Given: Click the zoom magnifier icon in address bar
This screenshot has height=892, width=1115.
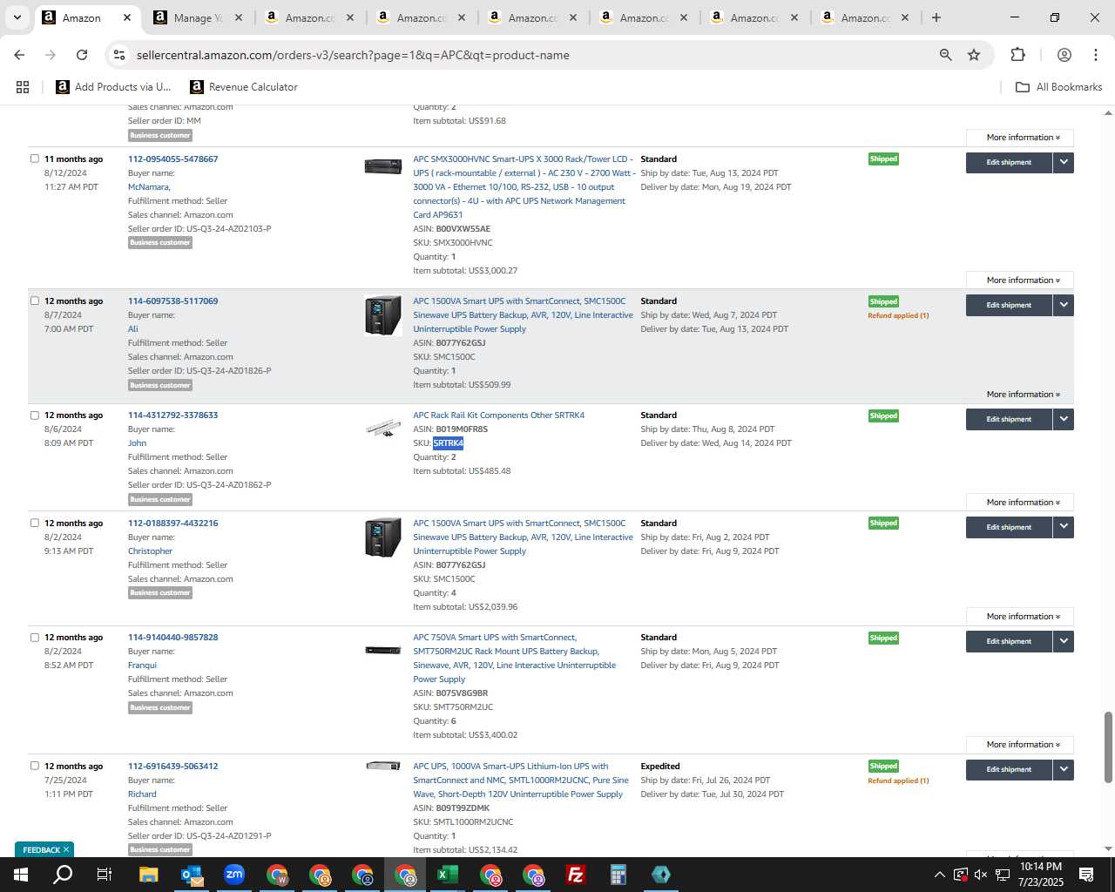Looking at the screenshot, I should coord(946,55).
